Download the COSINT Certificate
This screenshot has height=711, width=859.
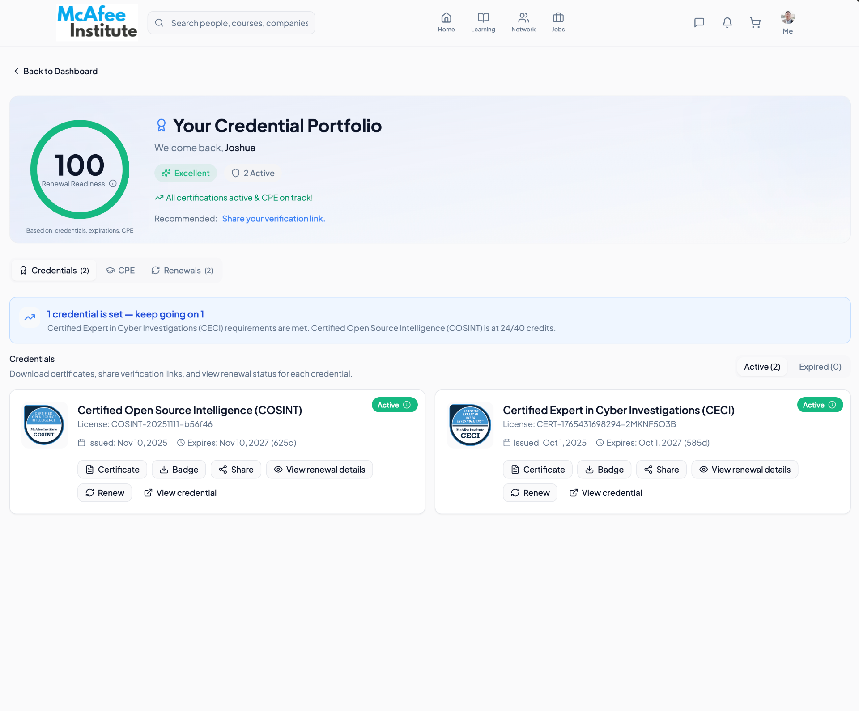(x=112, y=470)
